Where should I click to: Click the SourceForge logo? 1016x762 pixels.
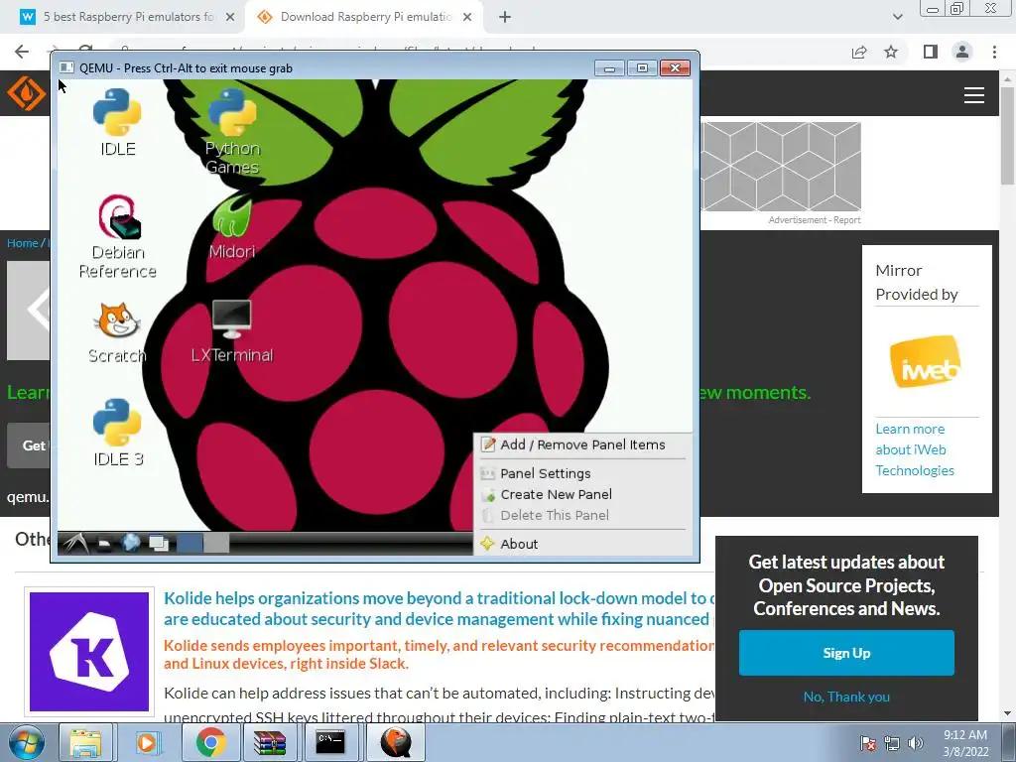[27, 93]
